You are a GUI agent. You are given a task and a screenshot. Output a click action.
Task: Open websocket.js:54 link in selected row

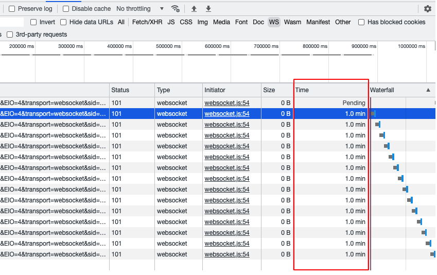click(227, 114)
